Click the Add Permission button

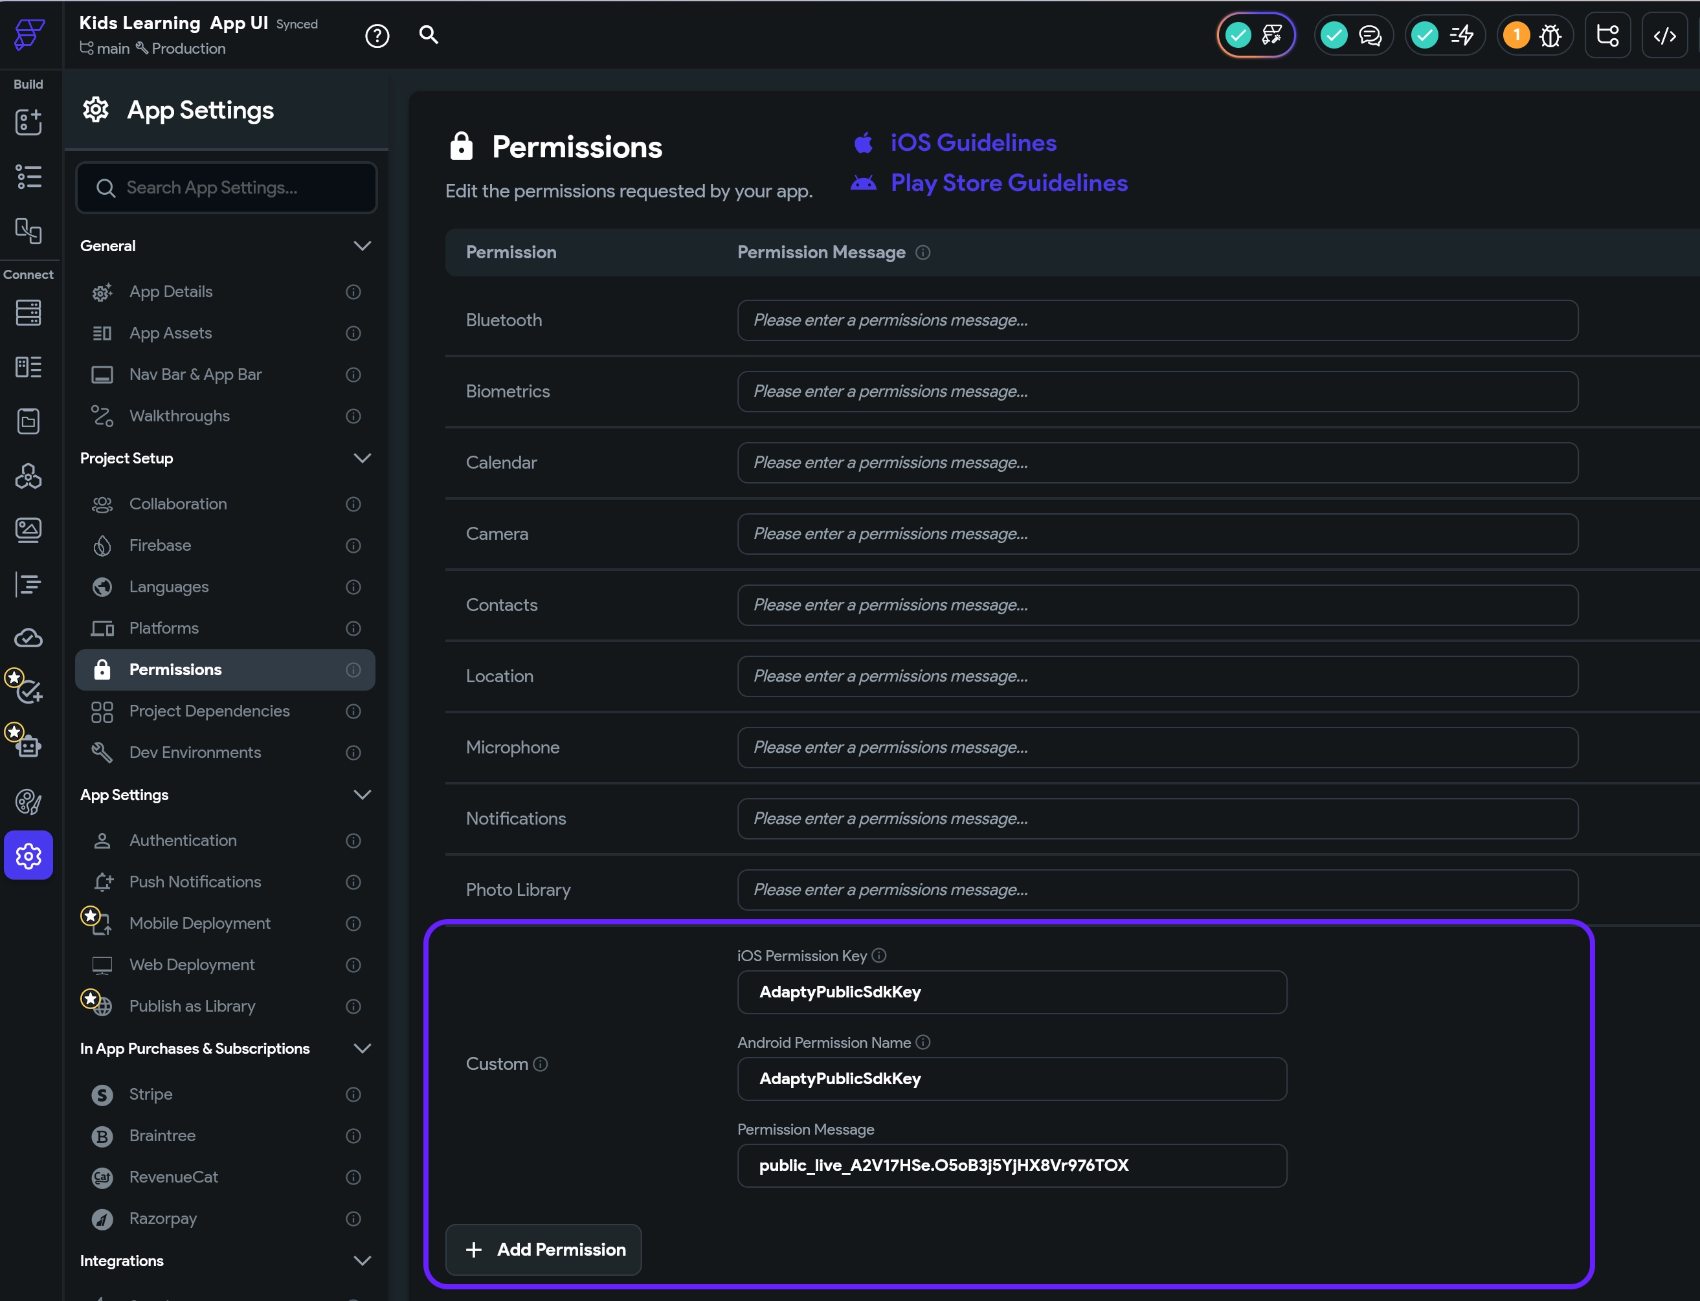pyautogui.click(x=543, y=1249)
